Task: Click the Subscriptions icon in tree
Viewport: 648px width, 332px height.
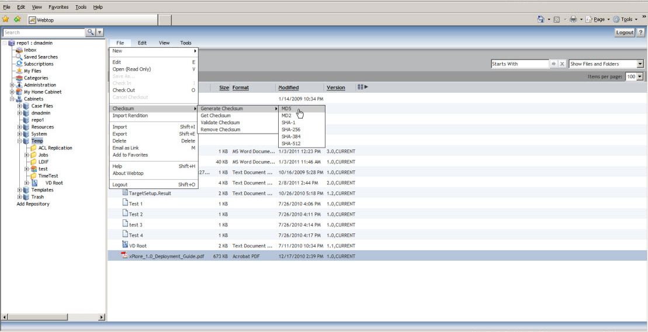Action: [x=19, y=64]
